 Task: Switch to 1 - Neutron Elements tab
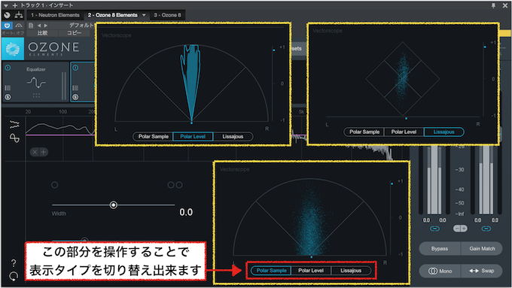coord(55,15)
